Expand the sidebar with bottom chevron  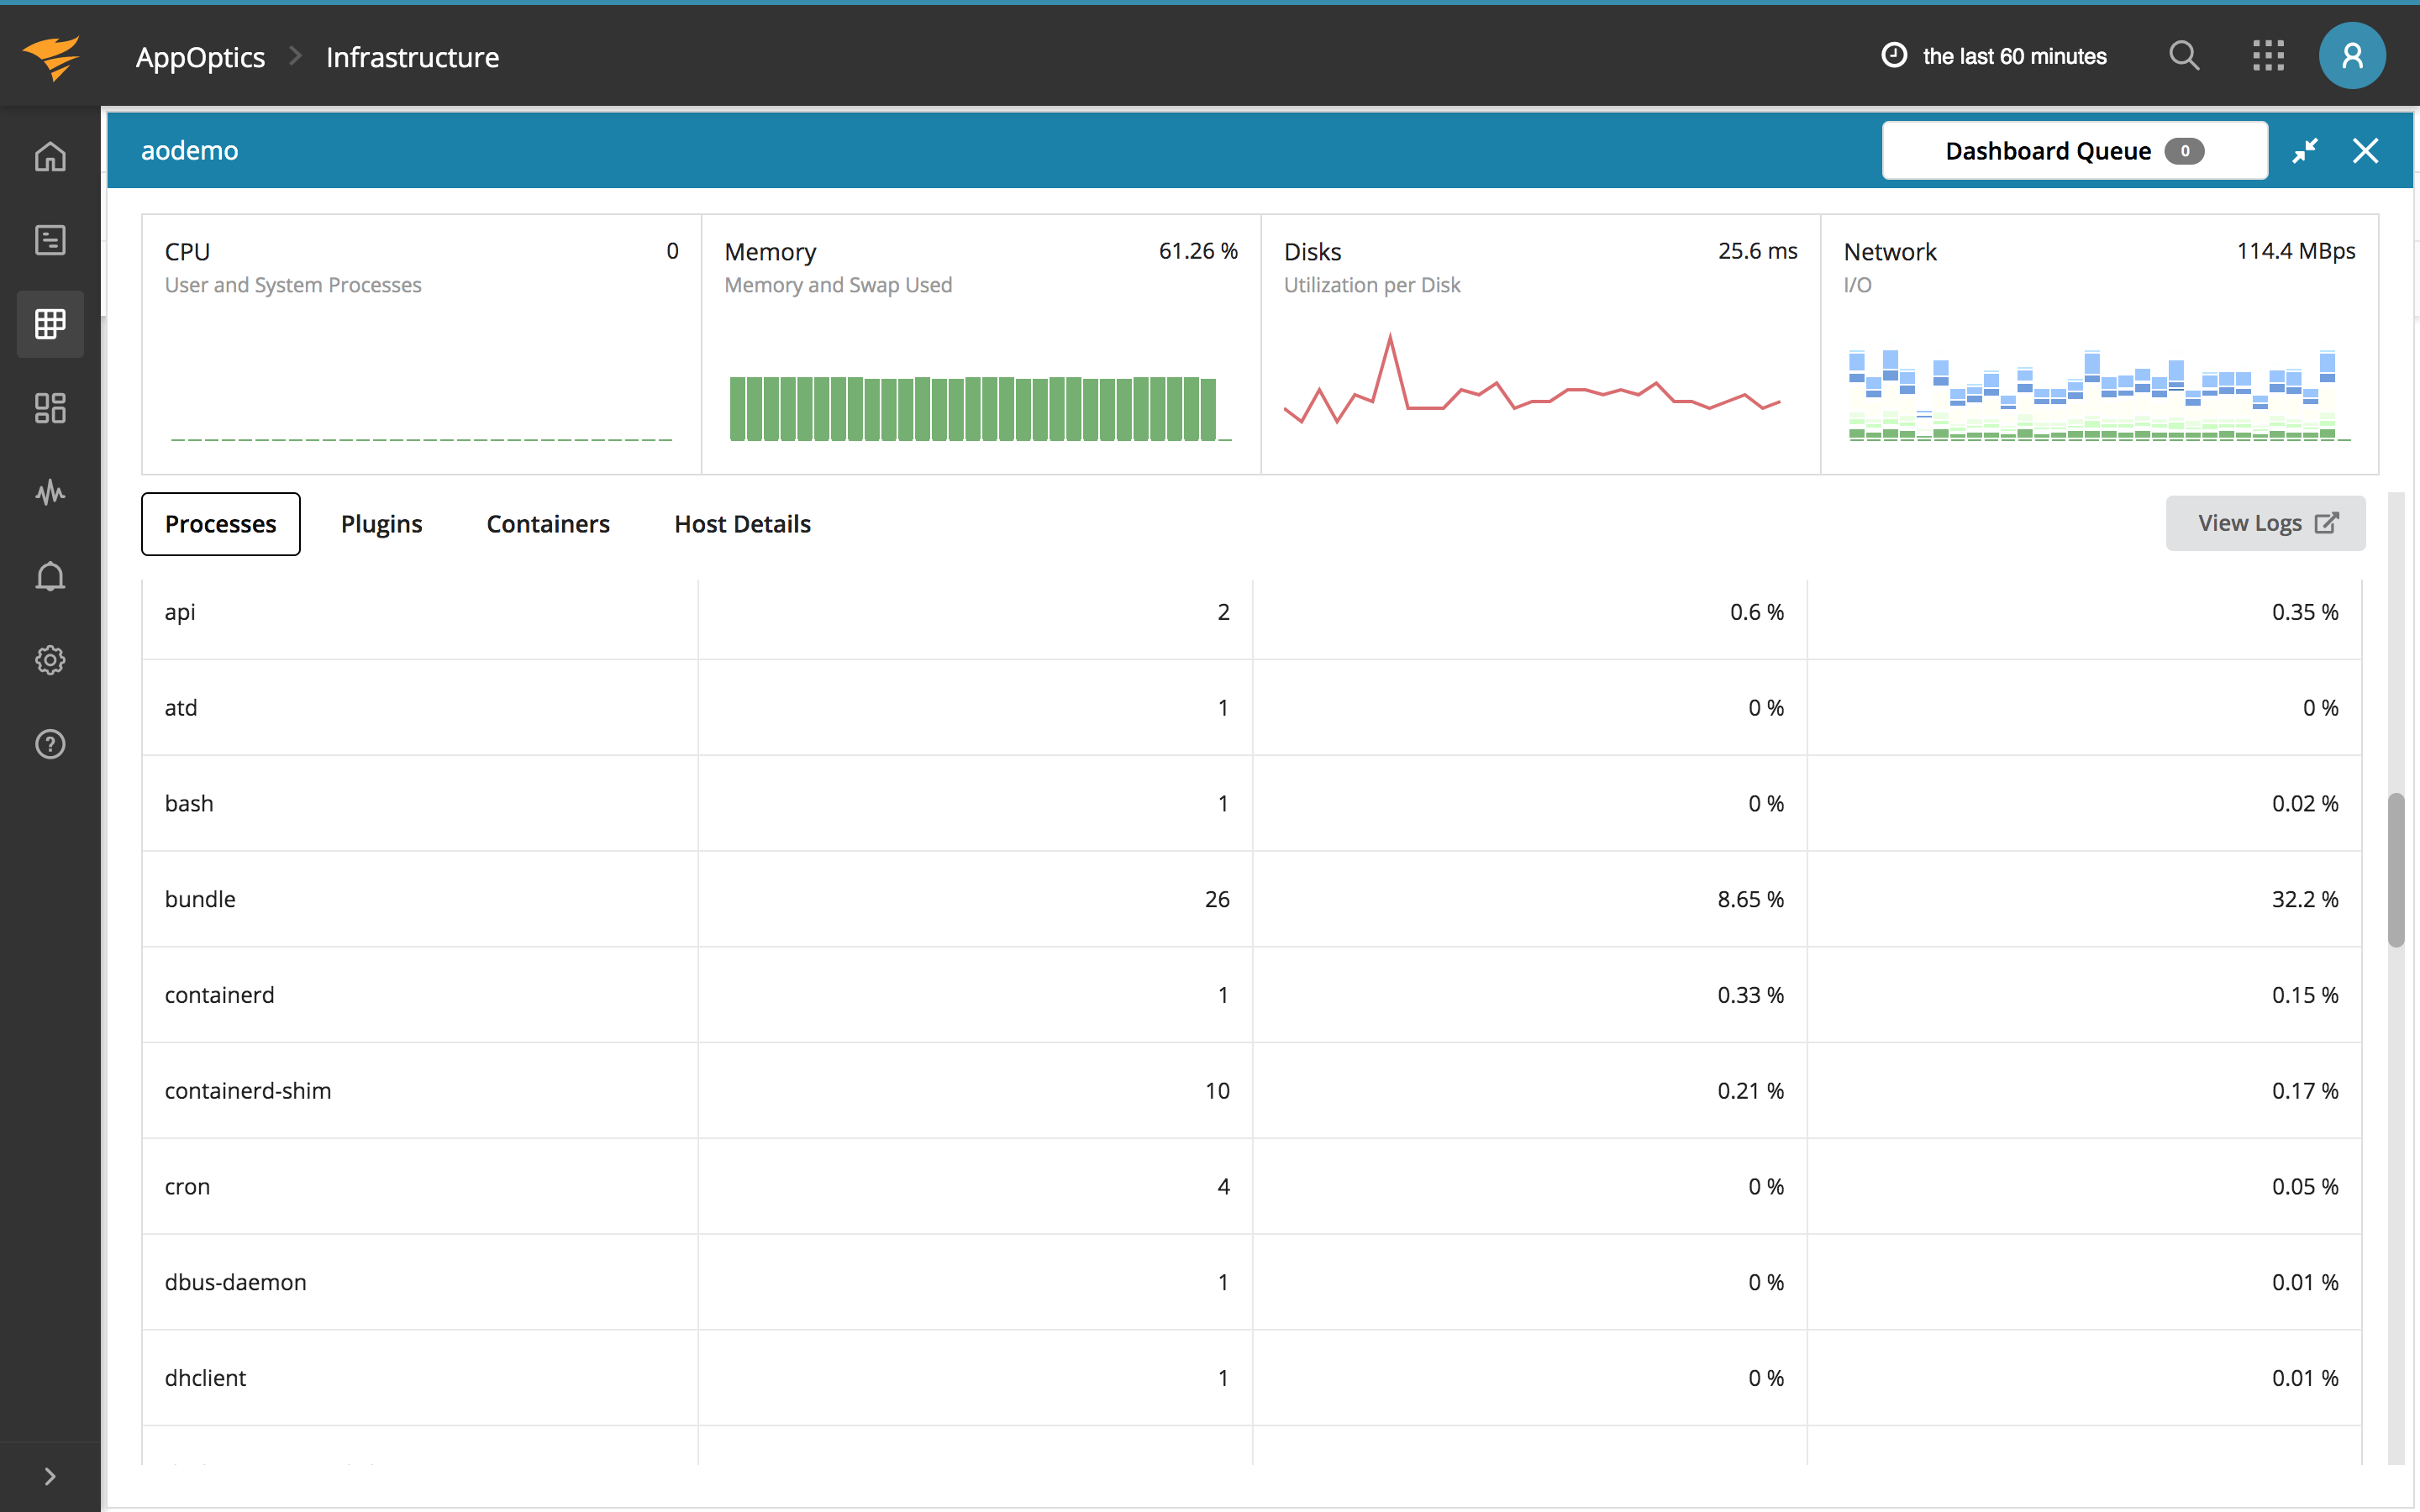tap(50, 1476)
